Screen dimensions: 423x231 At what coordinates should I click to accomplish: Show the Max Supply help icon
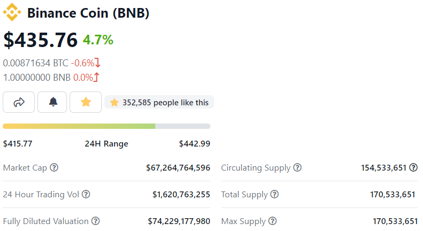272,221
